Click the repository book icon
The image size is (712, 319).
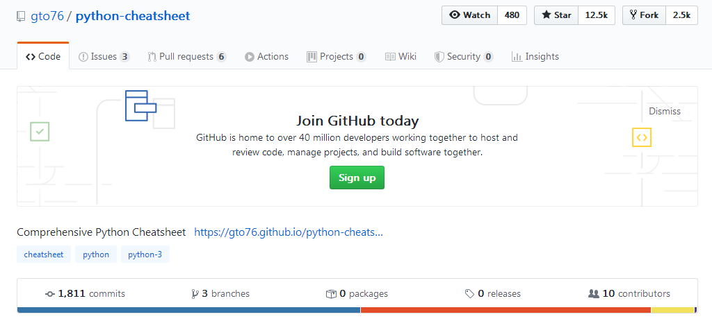22,16
